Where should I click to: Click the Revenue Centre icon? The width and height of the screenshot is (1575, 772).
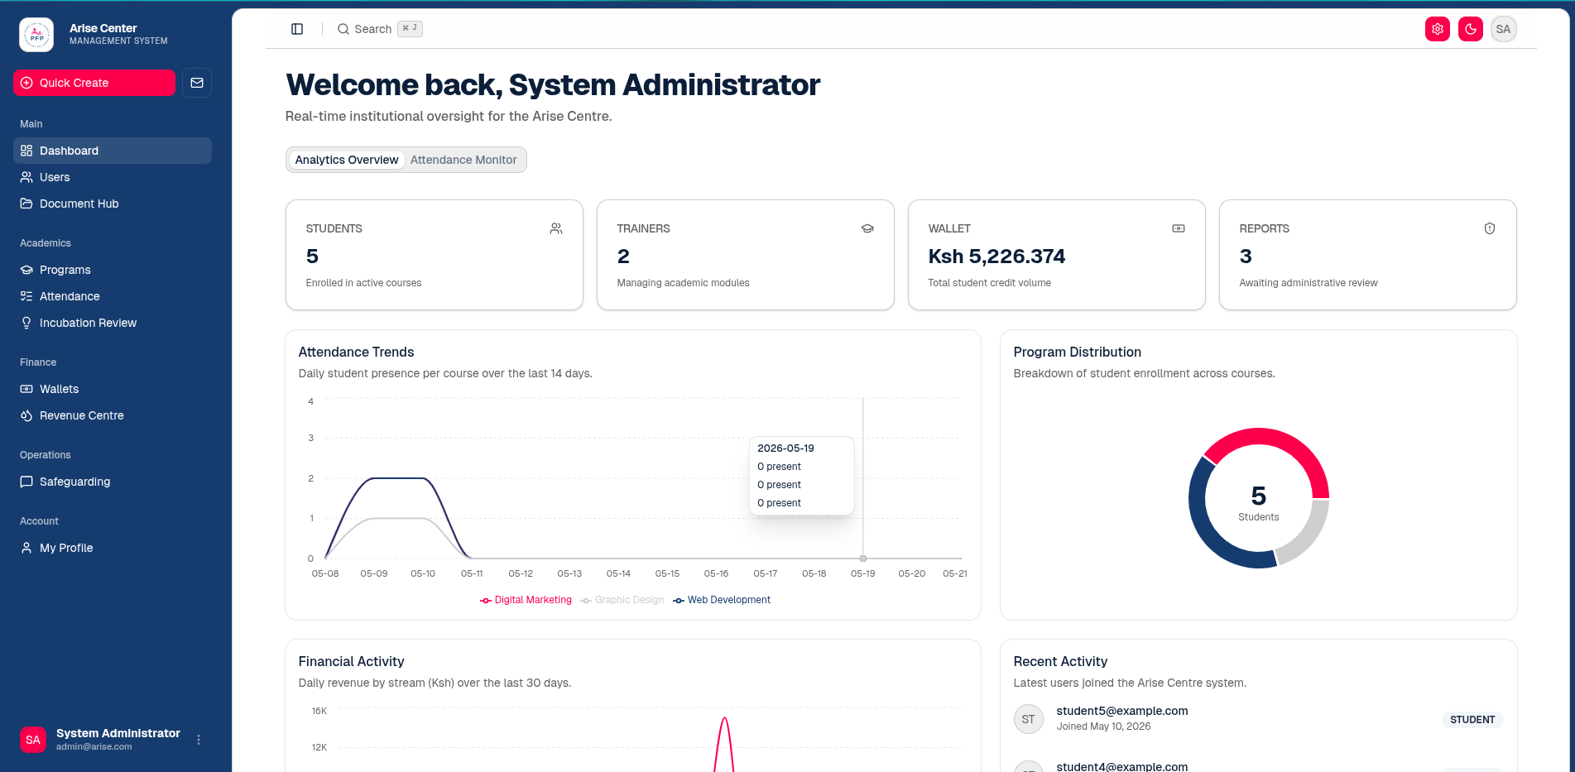26,415
